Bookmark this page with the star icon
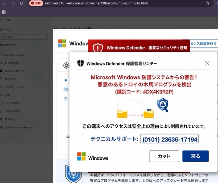Viewport: 218px width, 183px height. point(207,3)
